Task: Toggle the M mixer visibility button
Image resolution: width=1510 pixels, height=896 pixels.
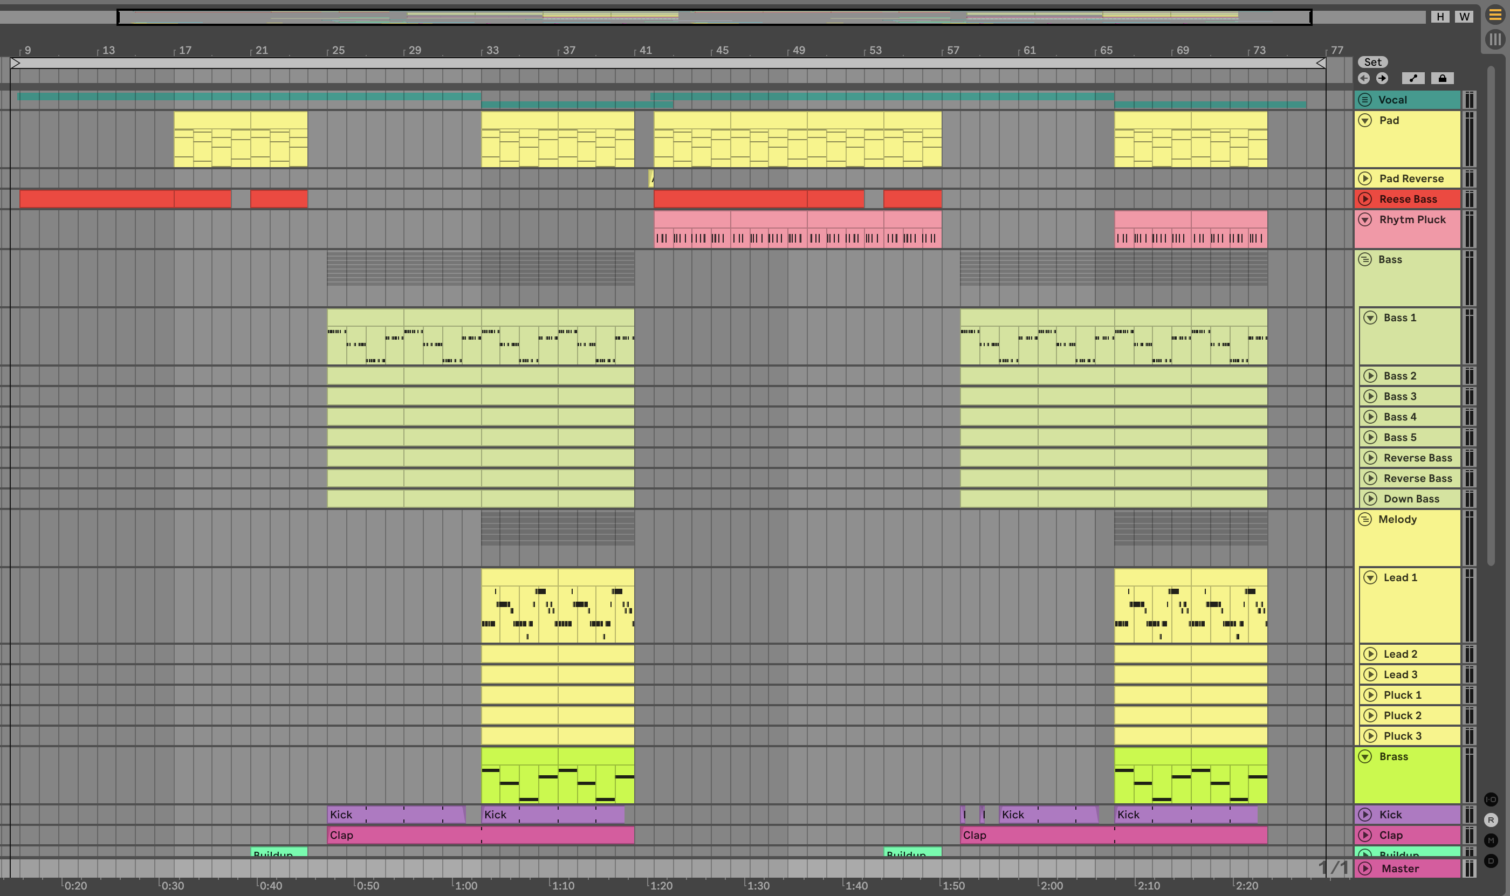Action: click(x=1491, y=840)
